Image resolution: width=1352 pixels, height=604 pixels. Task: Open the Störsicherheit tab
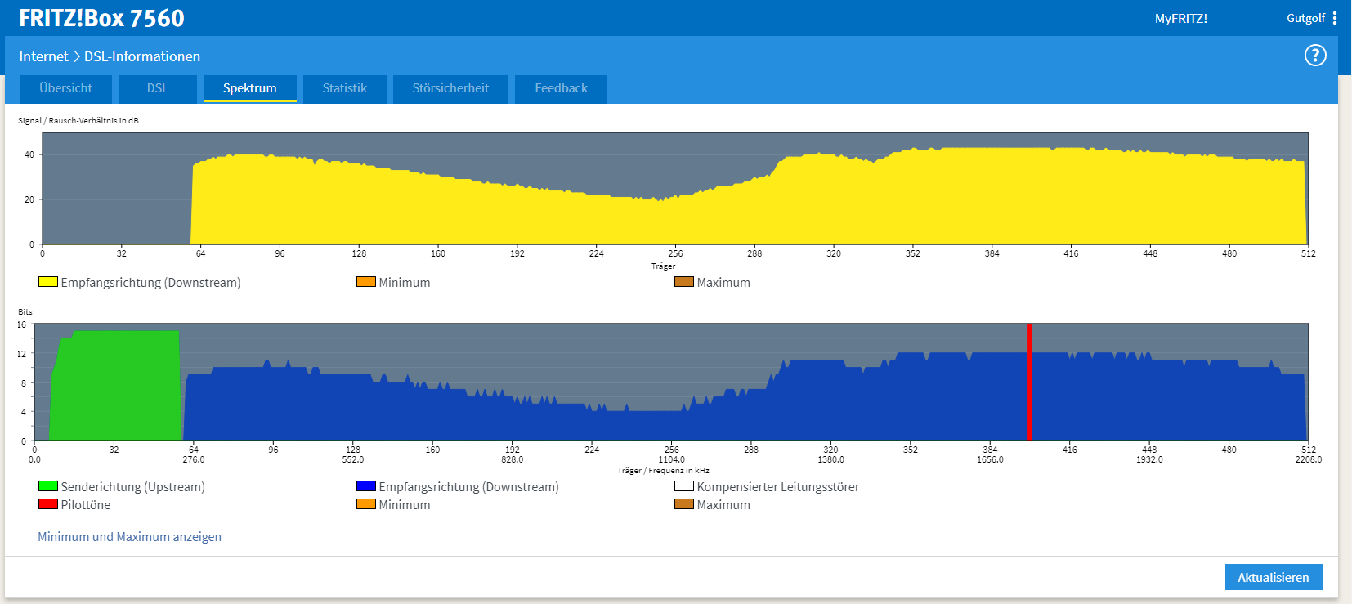tap(450, 88)
